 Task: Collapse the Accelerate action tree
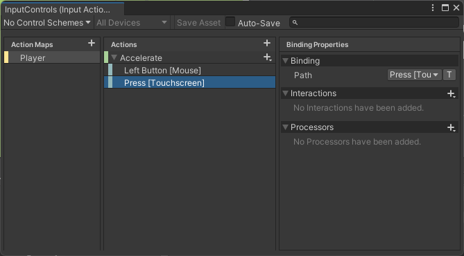tap(114, 57)
